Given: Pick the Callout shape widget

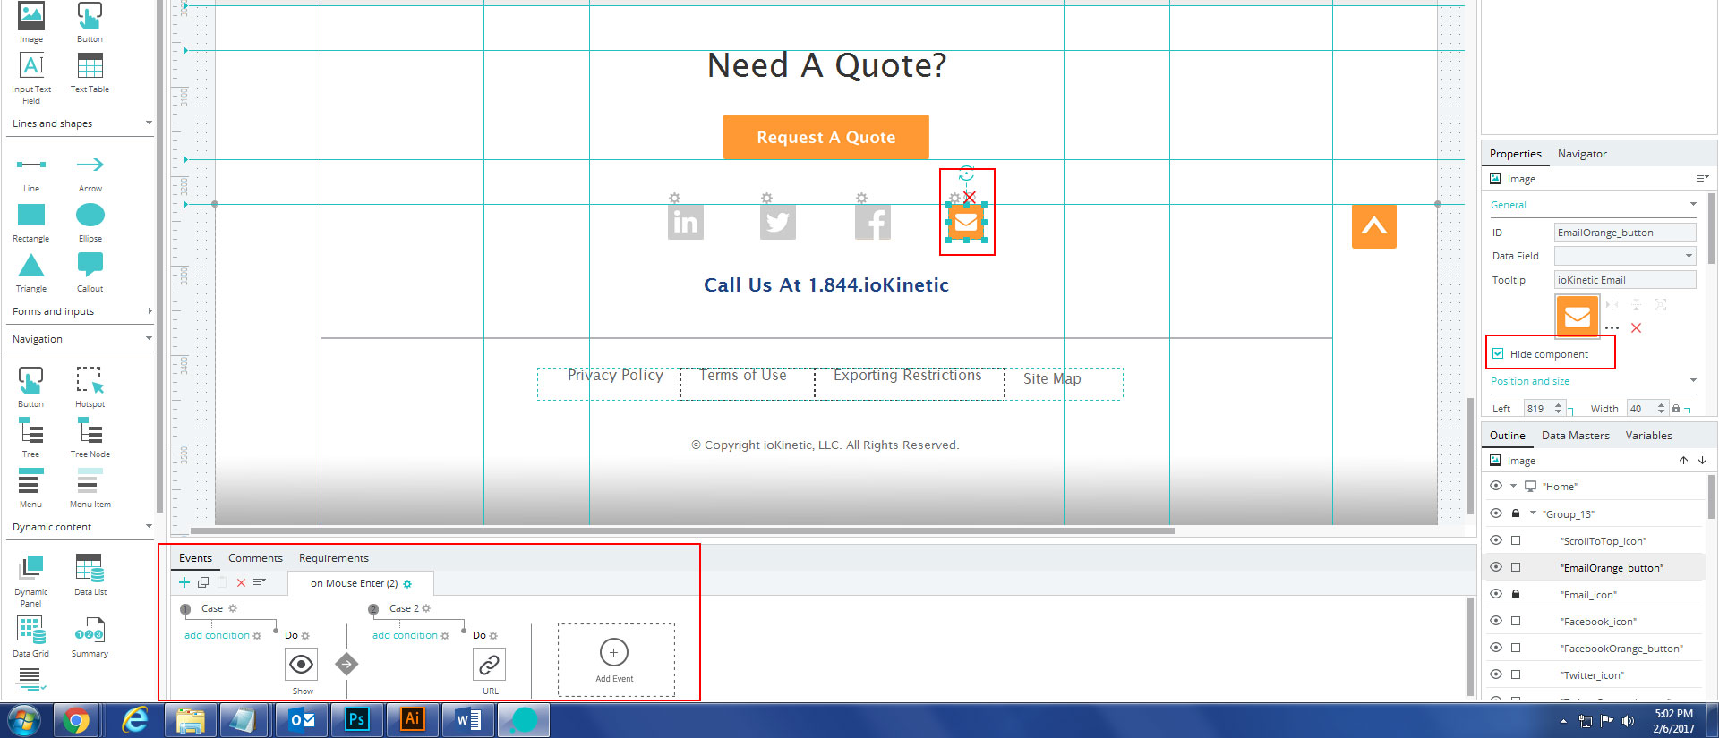Looking at the screenshot, I should (90, 266).
